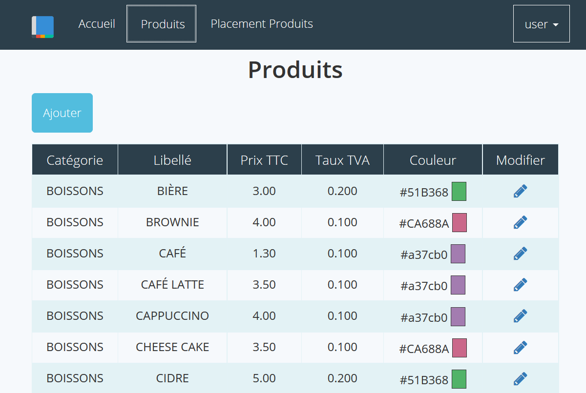Click the CHEESE CAKE edit pencil
586x393 pixels.
point(520,347)
